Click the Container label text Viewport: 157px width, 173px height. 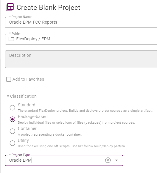[27, 128]
